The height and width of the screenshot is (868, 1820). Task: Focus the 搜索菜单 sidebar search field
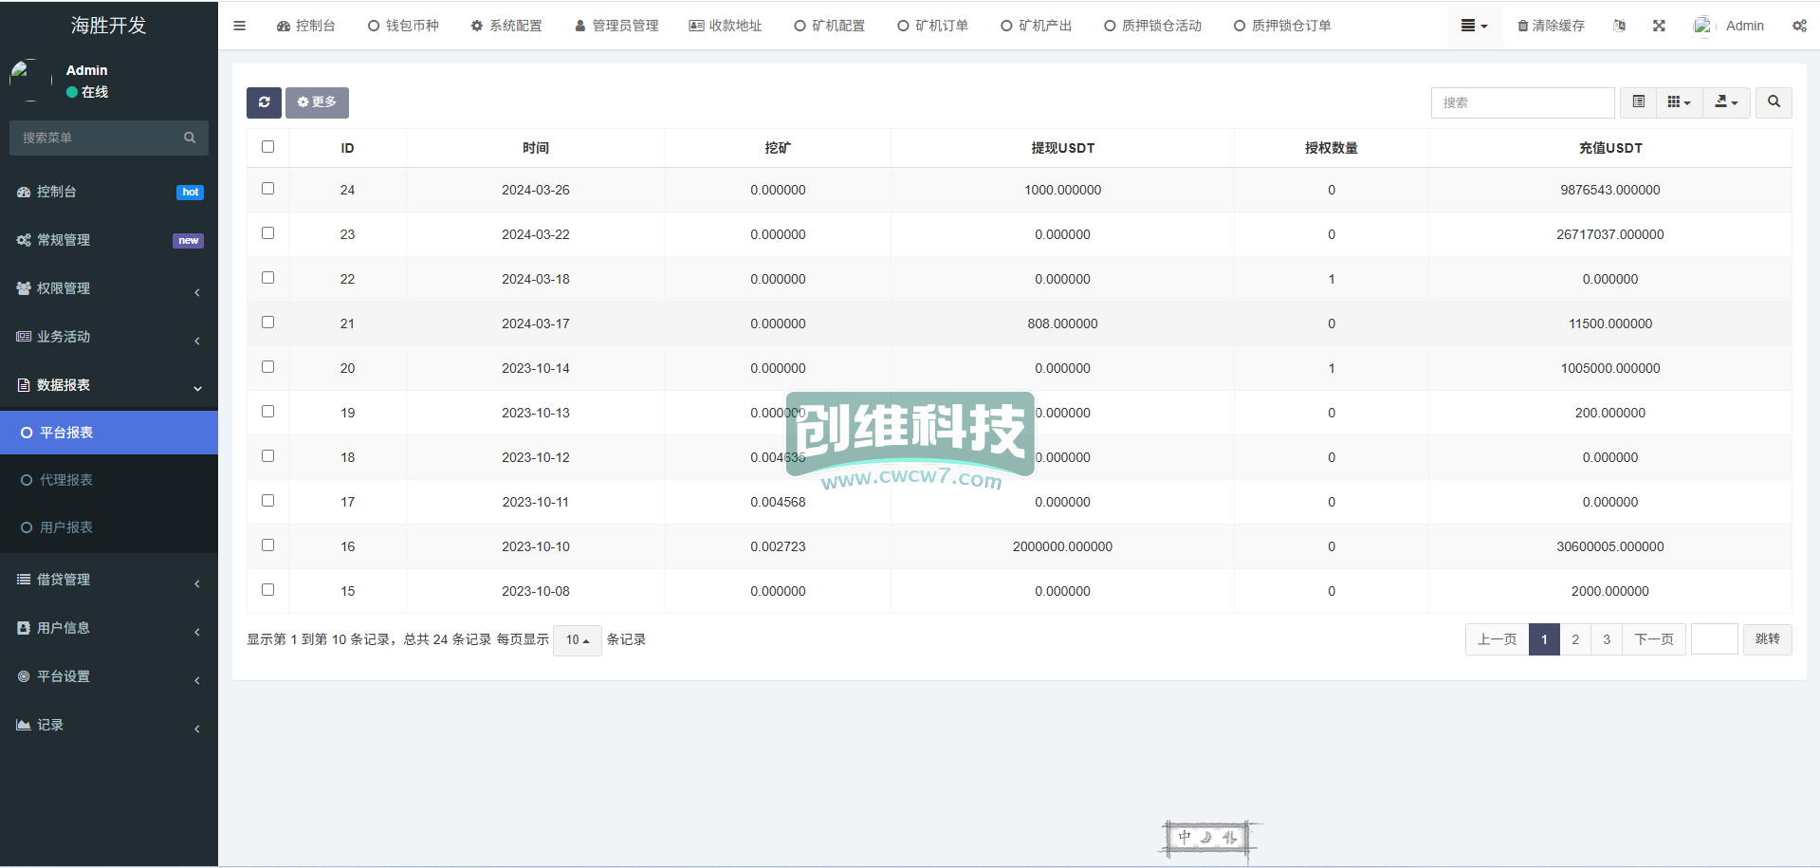[95, 138]
